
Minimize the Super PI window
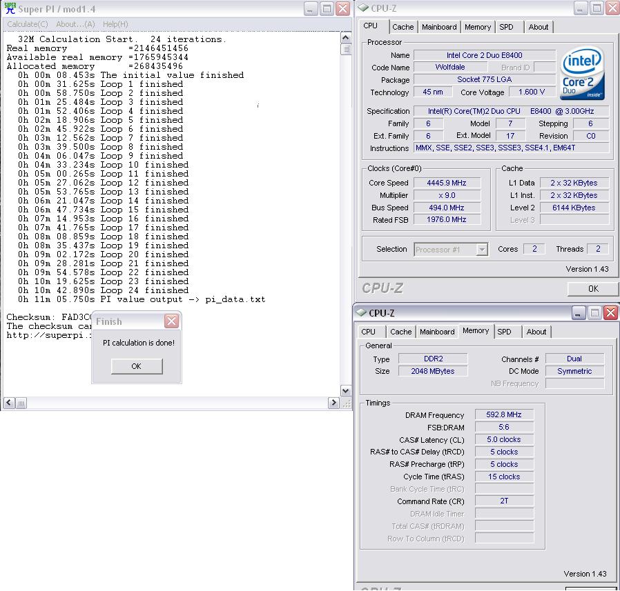click(311, 9)
